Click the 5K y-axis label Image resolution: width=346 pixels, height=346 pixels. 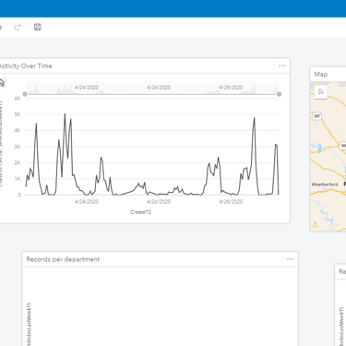18,114
